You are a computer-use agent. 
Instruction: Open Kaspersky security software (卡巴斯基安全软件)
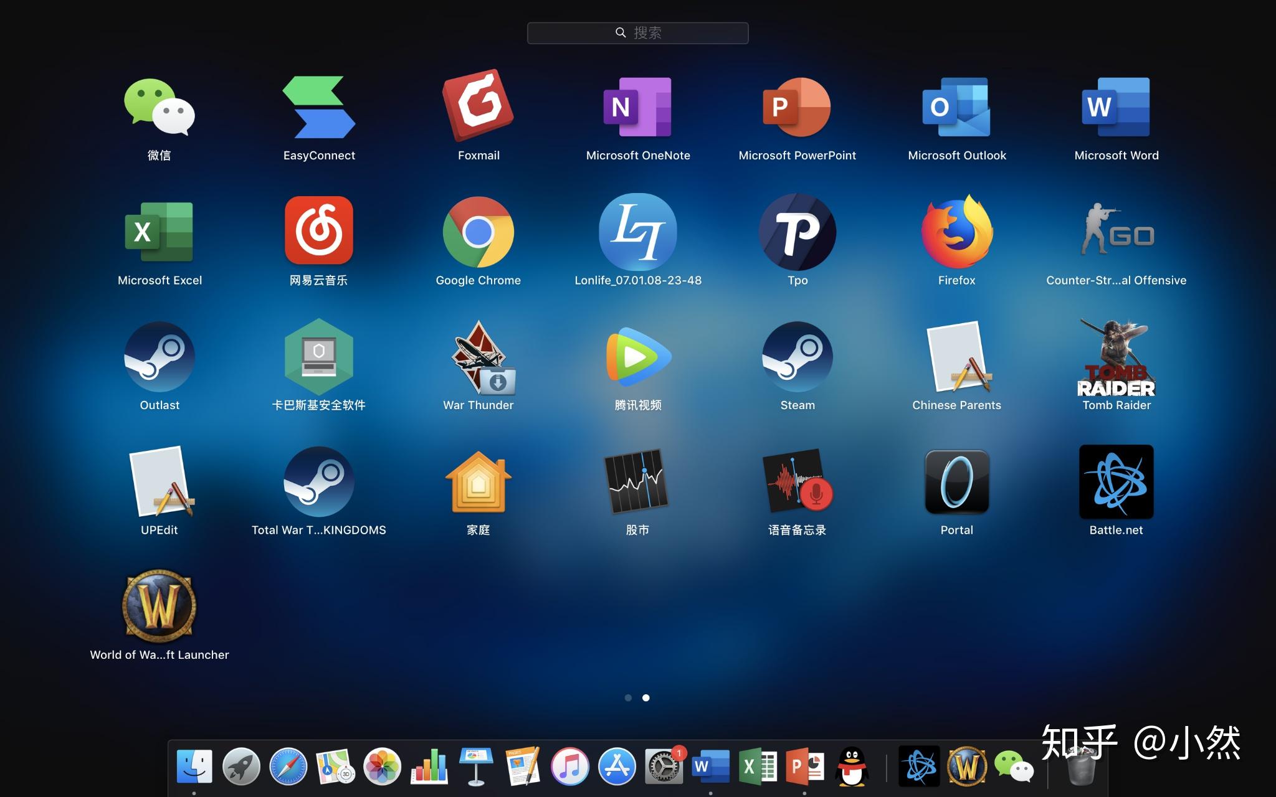point(319,357)
